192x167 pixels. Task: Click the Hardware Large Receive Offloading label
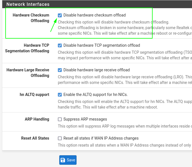(28, 73)
